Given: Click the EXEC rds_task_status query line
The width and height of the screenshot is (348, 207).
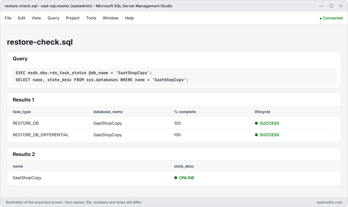Looking at the screenshot, I should click(84, 72).
